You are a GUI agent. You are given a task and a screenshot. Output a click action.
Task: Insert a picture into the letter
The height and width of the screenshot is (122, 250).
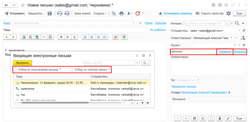[24, 37]
